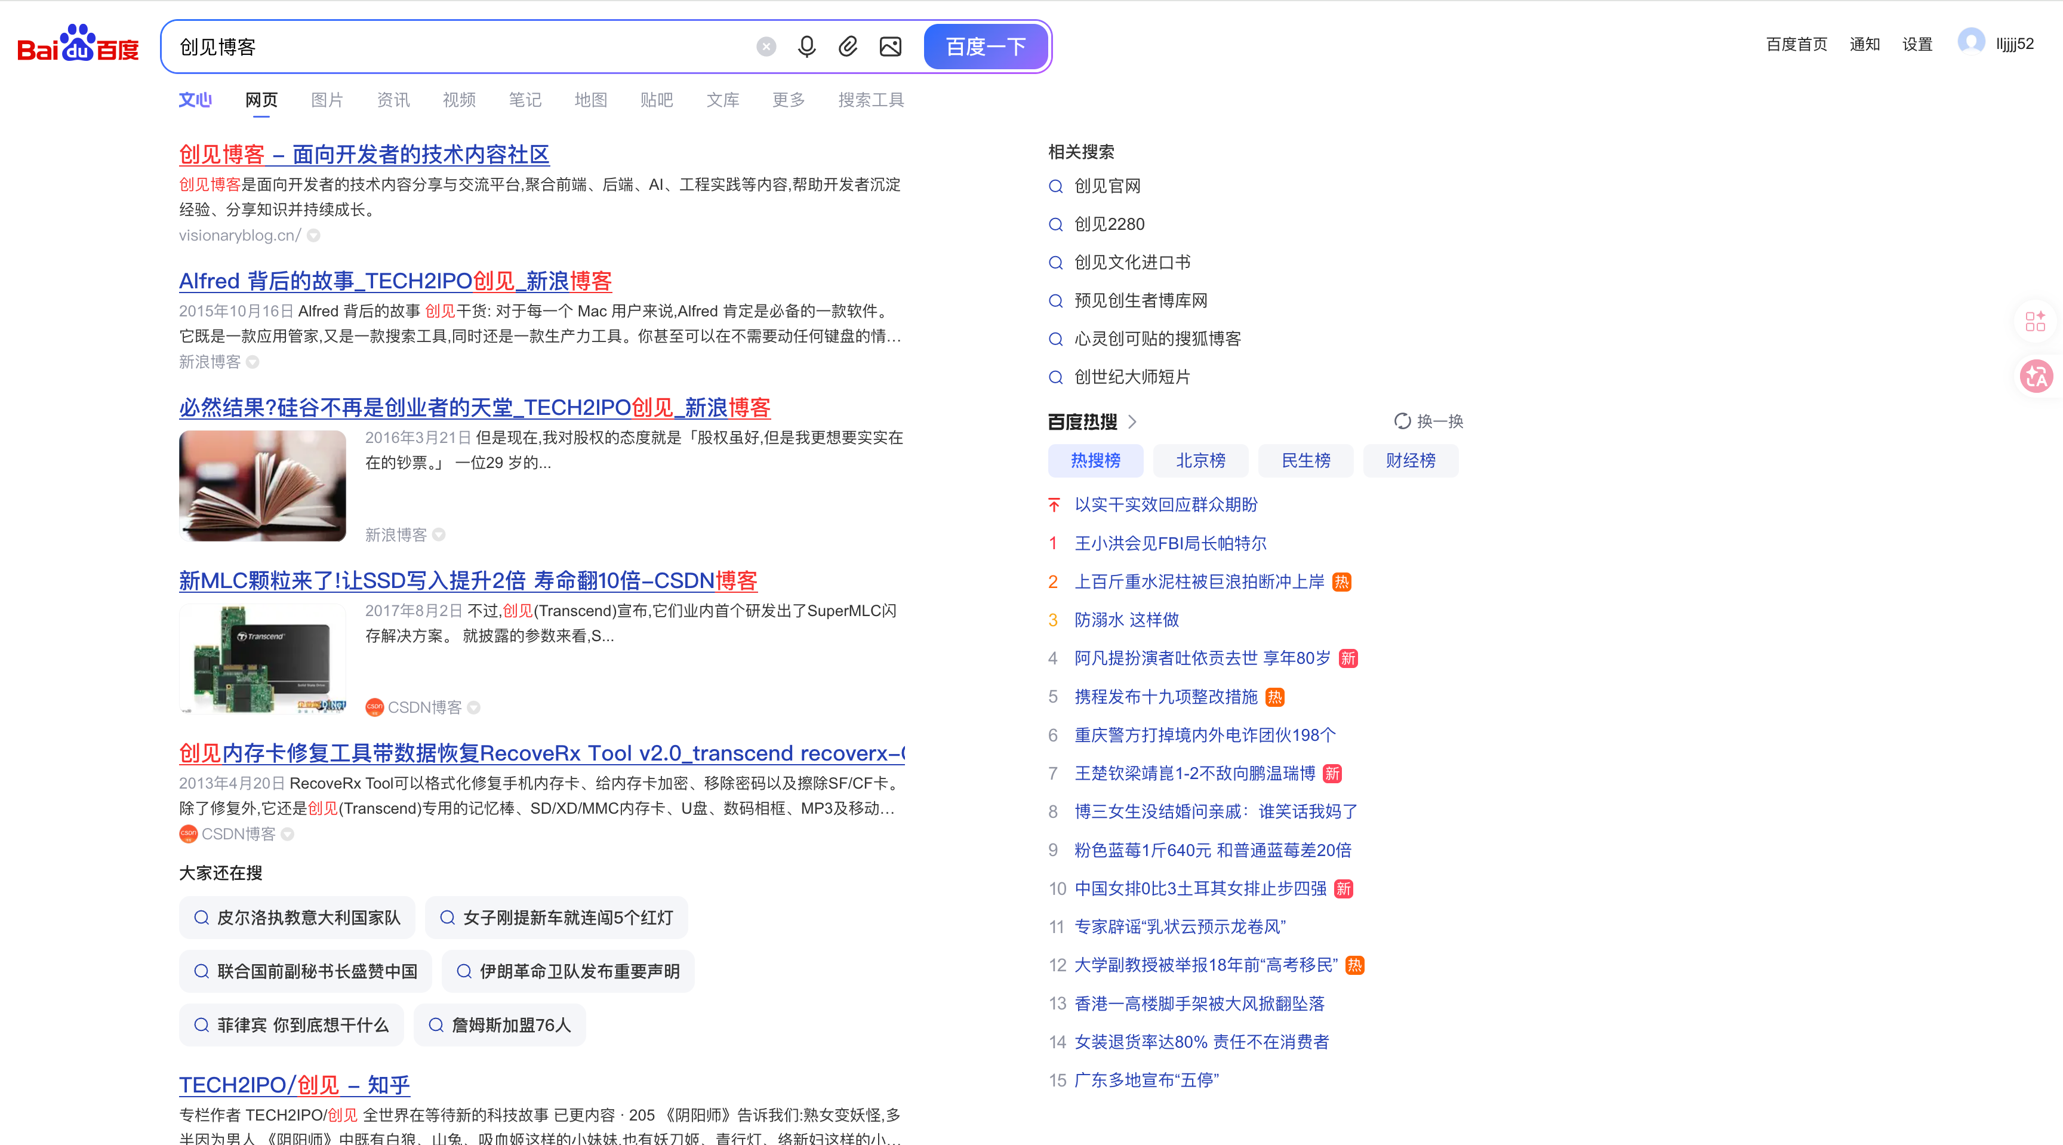Switch to the 视频 tab

tap(459, 100)
